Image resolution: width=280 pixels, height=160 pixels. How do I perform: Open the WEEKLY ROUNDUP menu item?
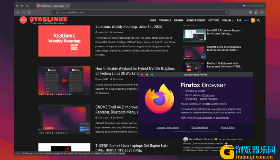pyautogui.click(x=196, y=21)
